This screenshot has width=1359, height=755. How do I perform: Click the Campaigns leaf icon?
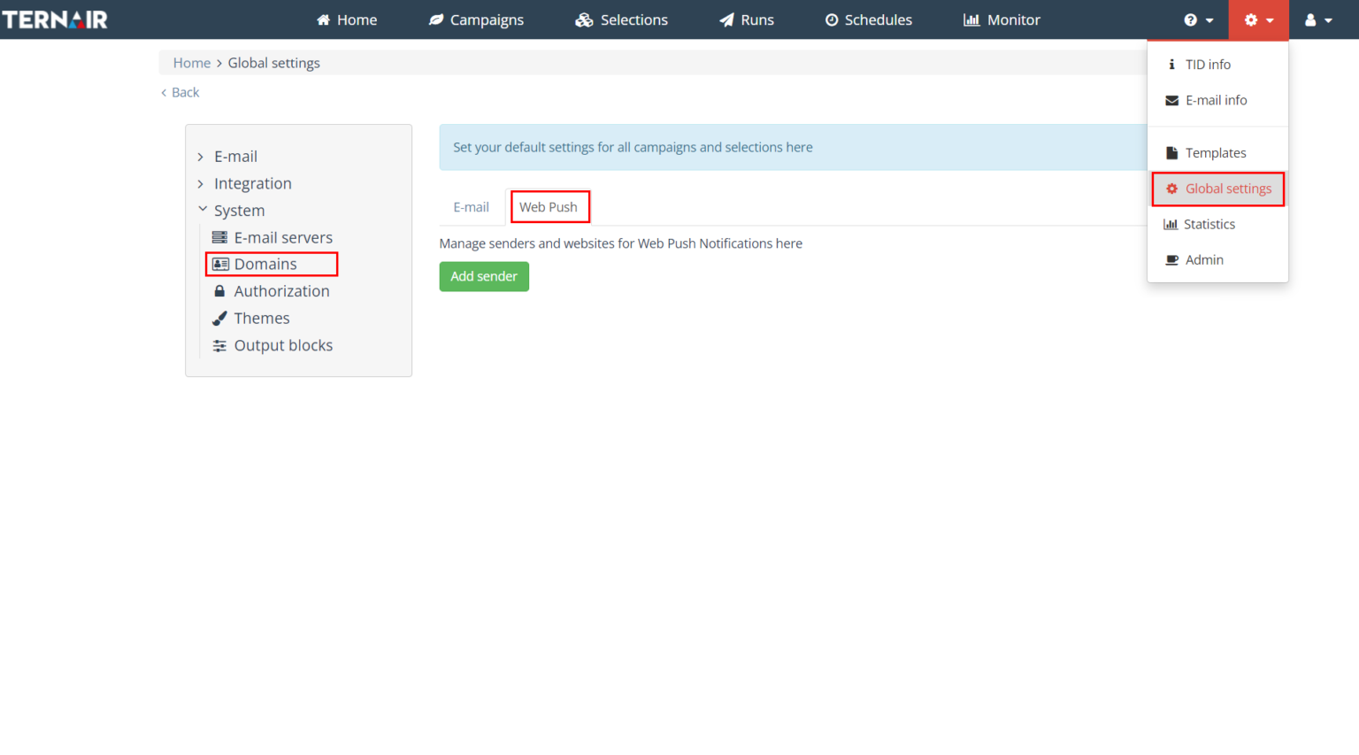(x=436, y=20)
